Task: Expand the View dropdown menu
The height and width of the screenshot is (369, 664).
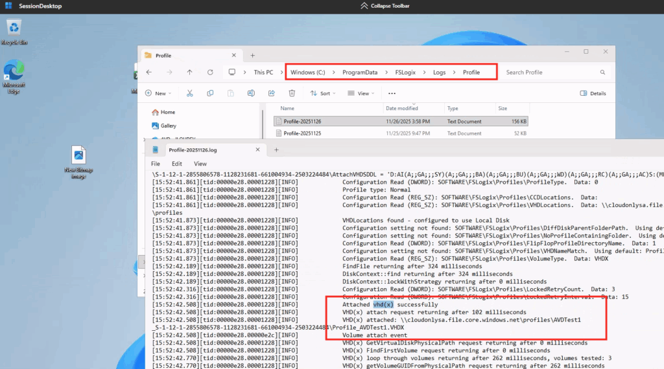Action: (x=359, y=93)
